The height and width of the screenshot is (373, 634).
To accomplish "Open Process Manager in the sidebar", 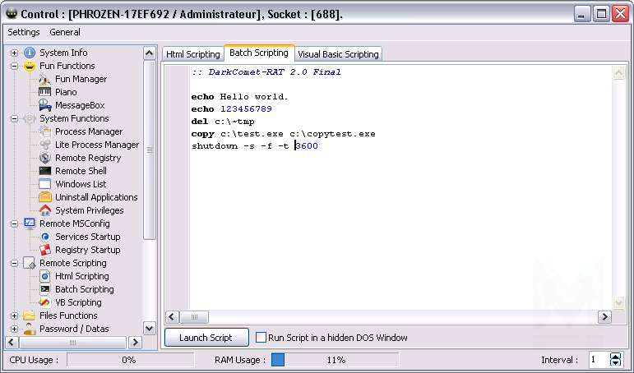I will pos(88,131).
